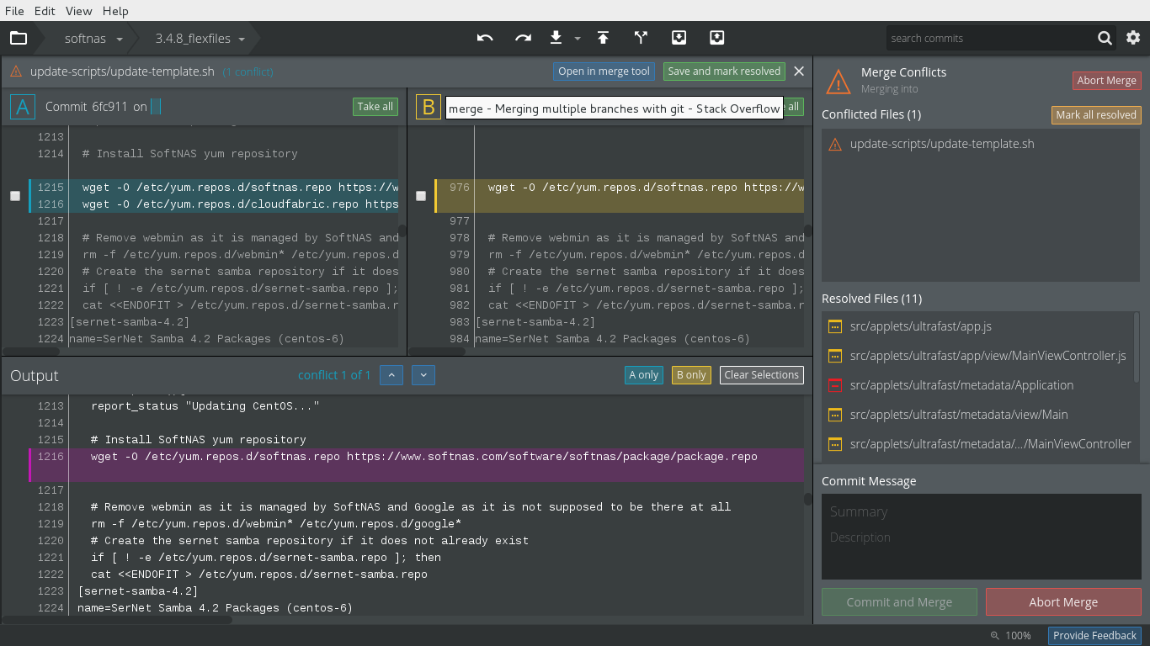Check the side A conflict hunk checkbox
This screenshot has height=646, width=1150.
pyautogui.click(x=15, y=196)
